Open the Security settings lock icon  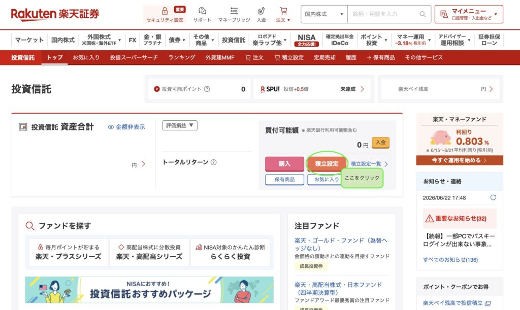pyautogui.click(x=165, y=11)
